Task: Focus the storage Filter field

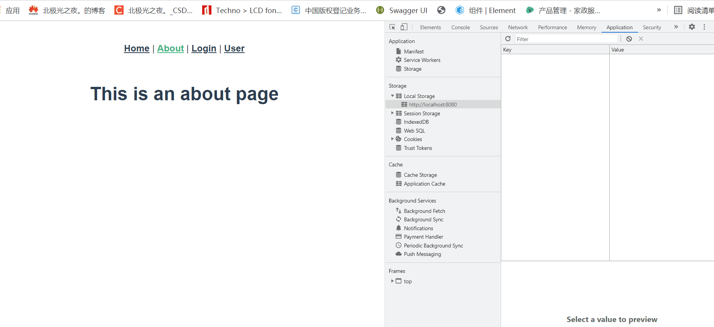Action: 566,39
